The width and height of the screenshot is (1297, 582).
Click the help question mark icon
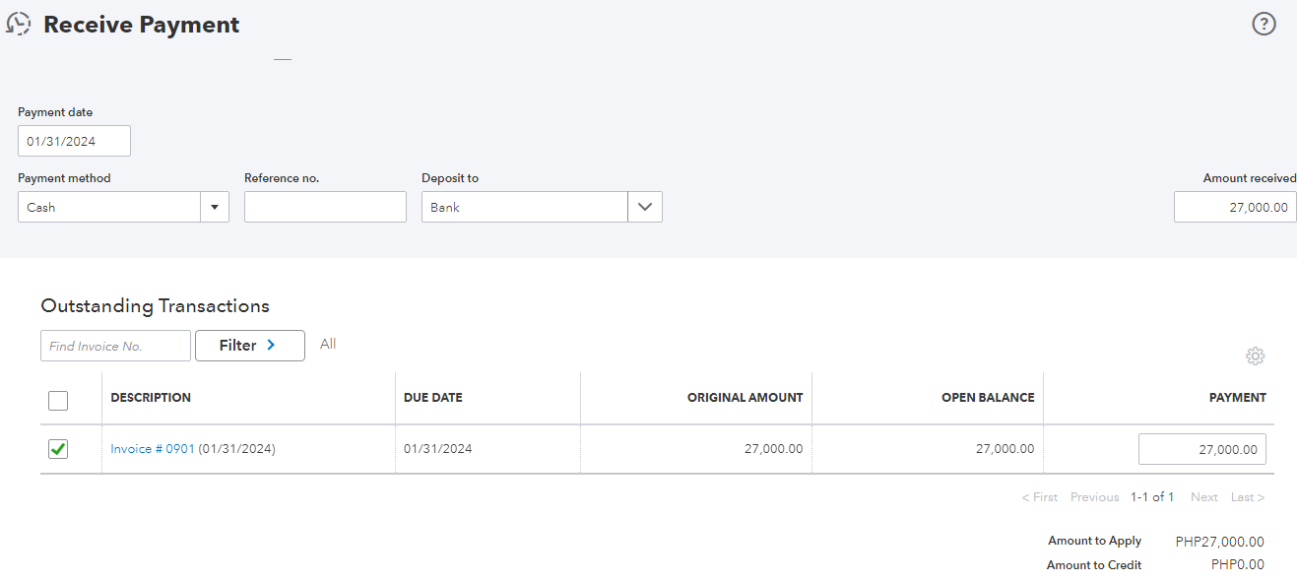pyautogui.click(x=1264, y=25)
